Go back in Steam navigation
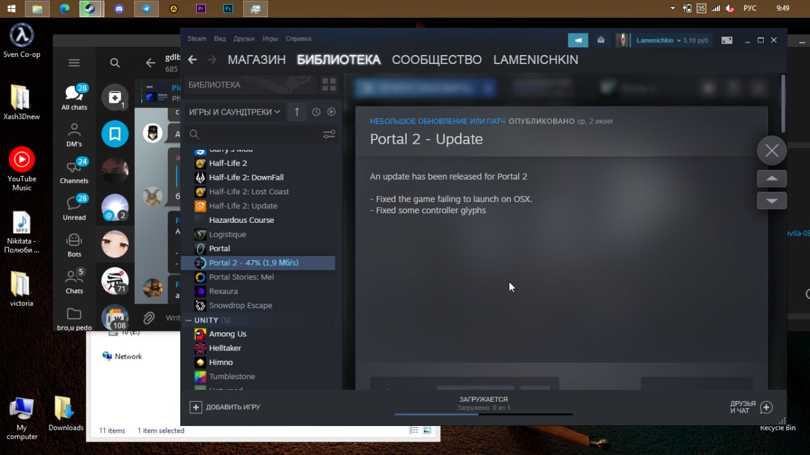The height and width of the screenshot is (455, 810). [x=192, y=59]
